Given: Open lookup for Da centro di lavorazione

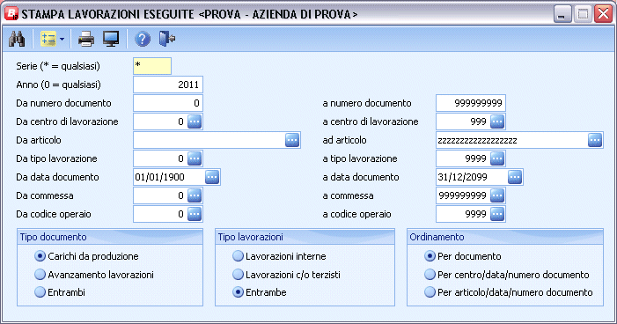Looking at the screenshot, I should (x=195, y=121).
